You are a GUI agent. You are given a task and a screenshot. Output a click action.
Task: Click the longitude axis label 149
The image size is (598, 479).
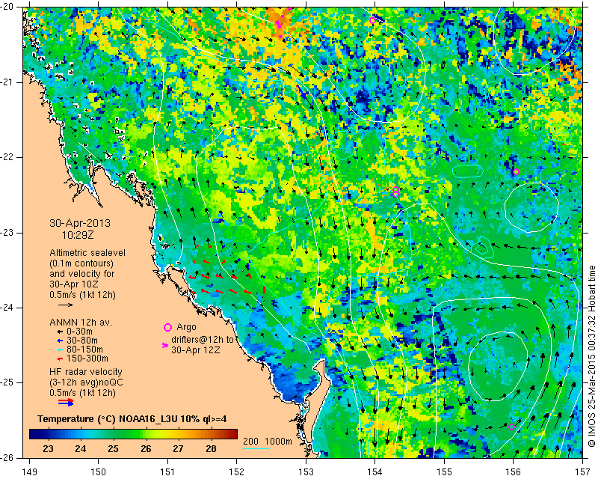pyautogui.click(x=29, y=472)
